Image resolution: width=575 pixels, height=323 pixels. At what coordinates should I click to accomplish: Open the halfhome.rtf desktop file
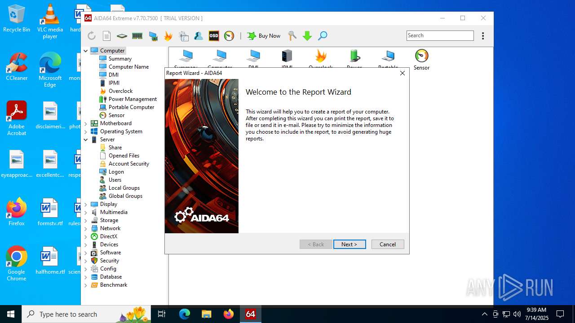point(50,261)
